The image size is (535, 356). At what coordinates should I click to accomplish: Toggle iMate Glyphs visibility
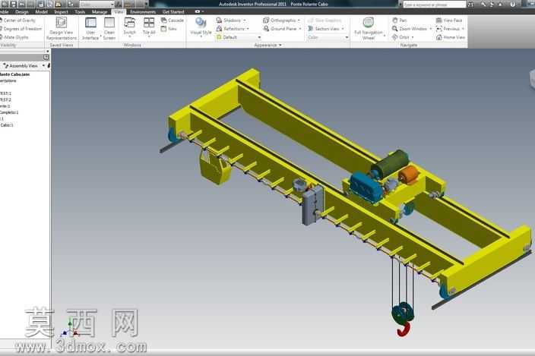pos(14,37)
